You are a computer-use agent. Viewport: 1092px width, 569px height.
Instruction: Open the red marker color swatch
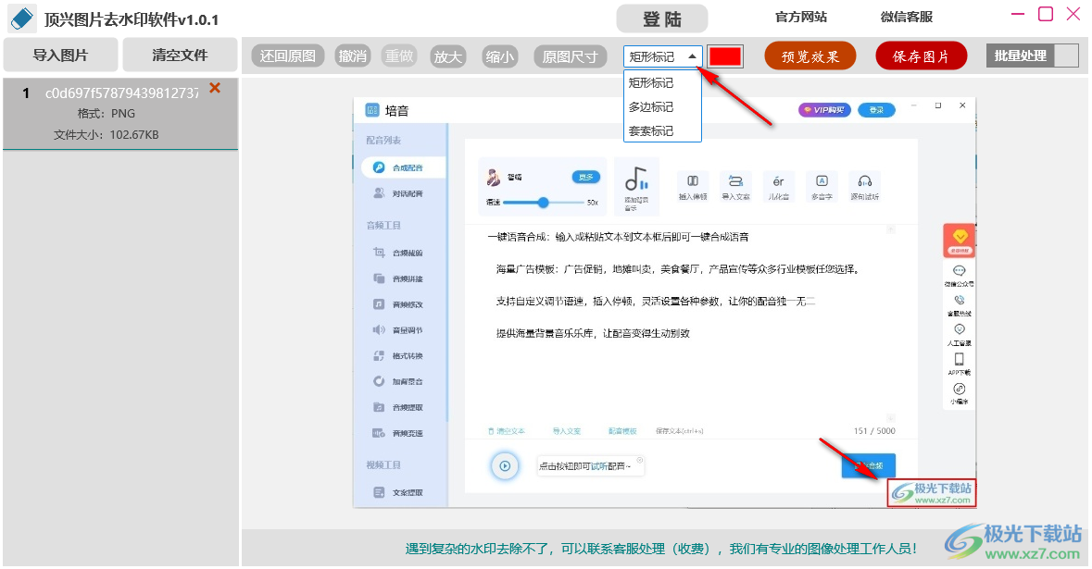[x=725, y=56]
